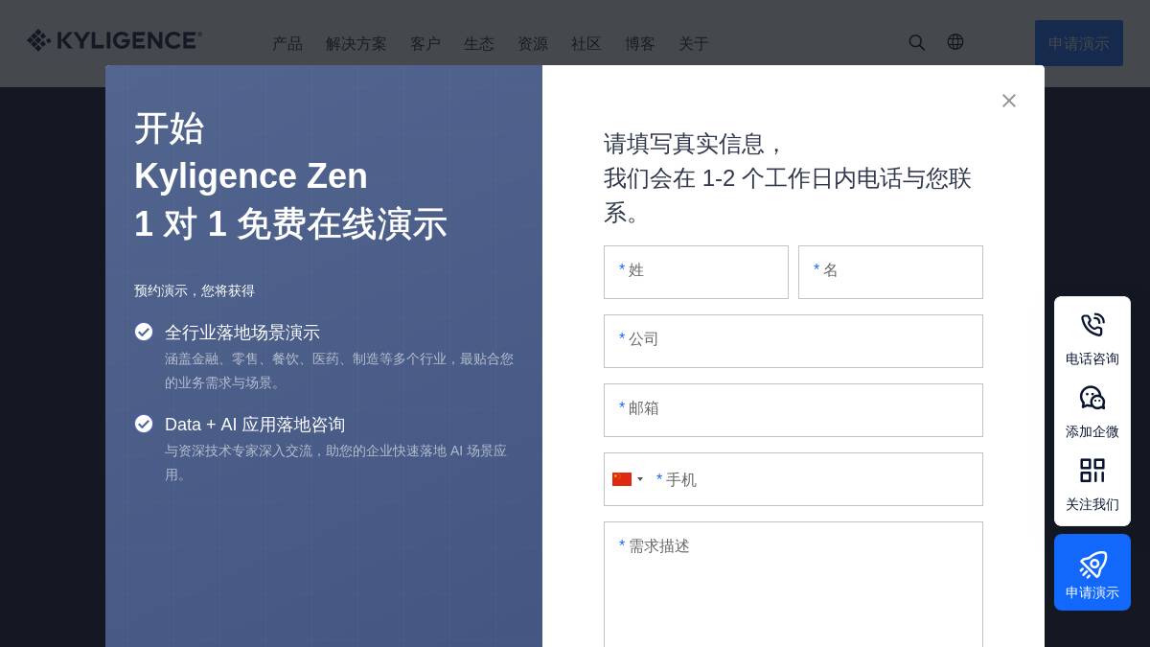Click the 添加企微 WeChat icon
This screenshot has height=647, width=1150.
coord(1092,398)
